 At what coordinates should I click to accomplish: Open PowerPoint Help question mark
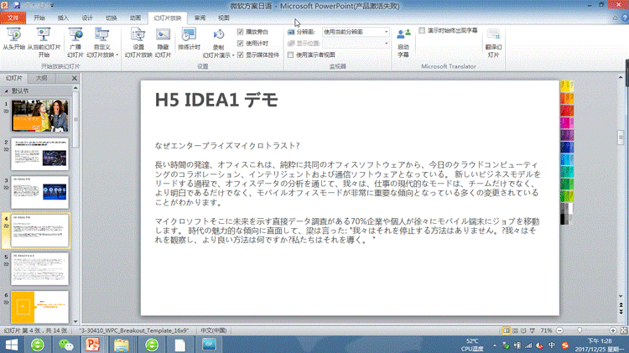(625, 18)
